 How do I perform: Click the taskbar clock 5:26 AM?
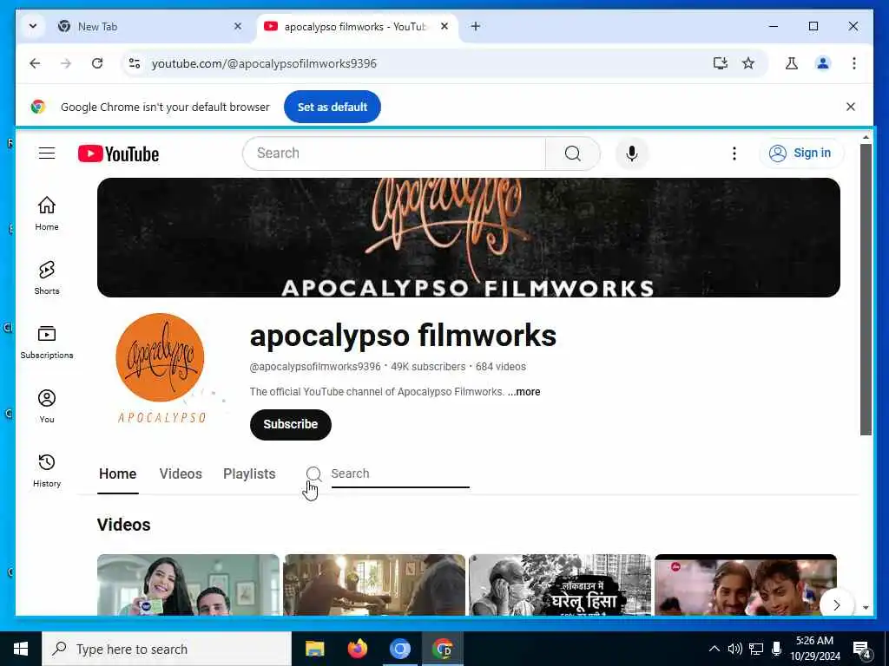[814, 641]
